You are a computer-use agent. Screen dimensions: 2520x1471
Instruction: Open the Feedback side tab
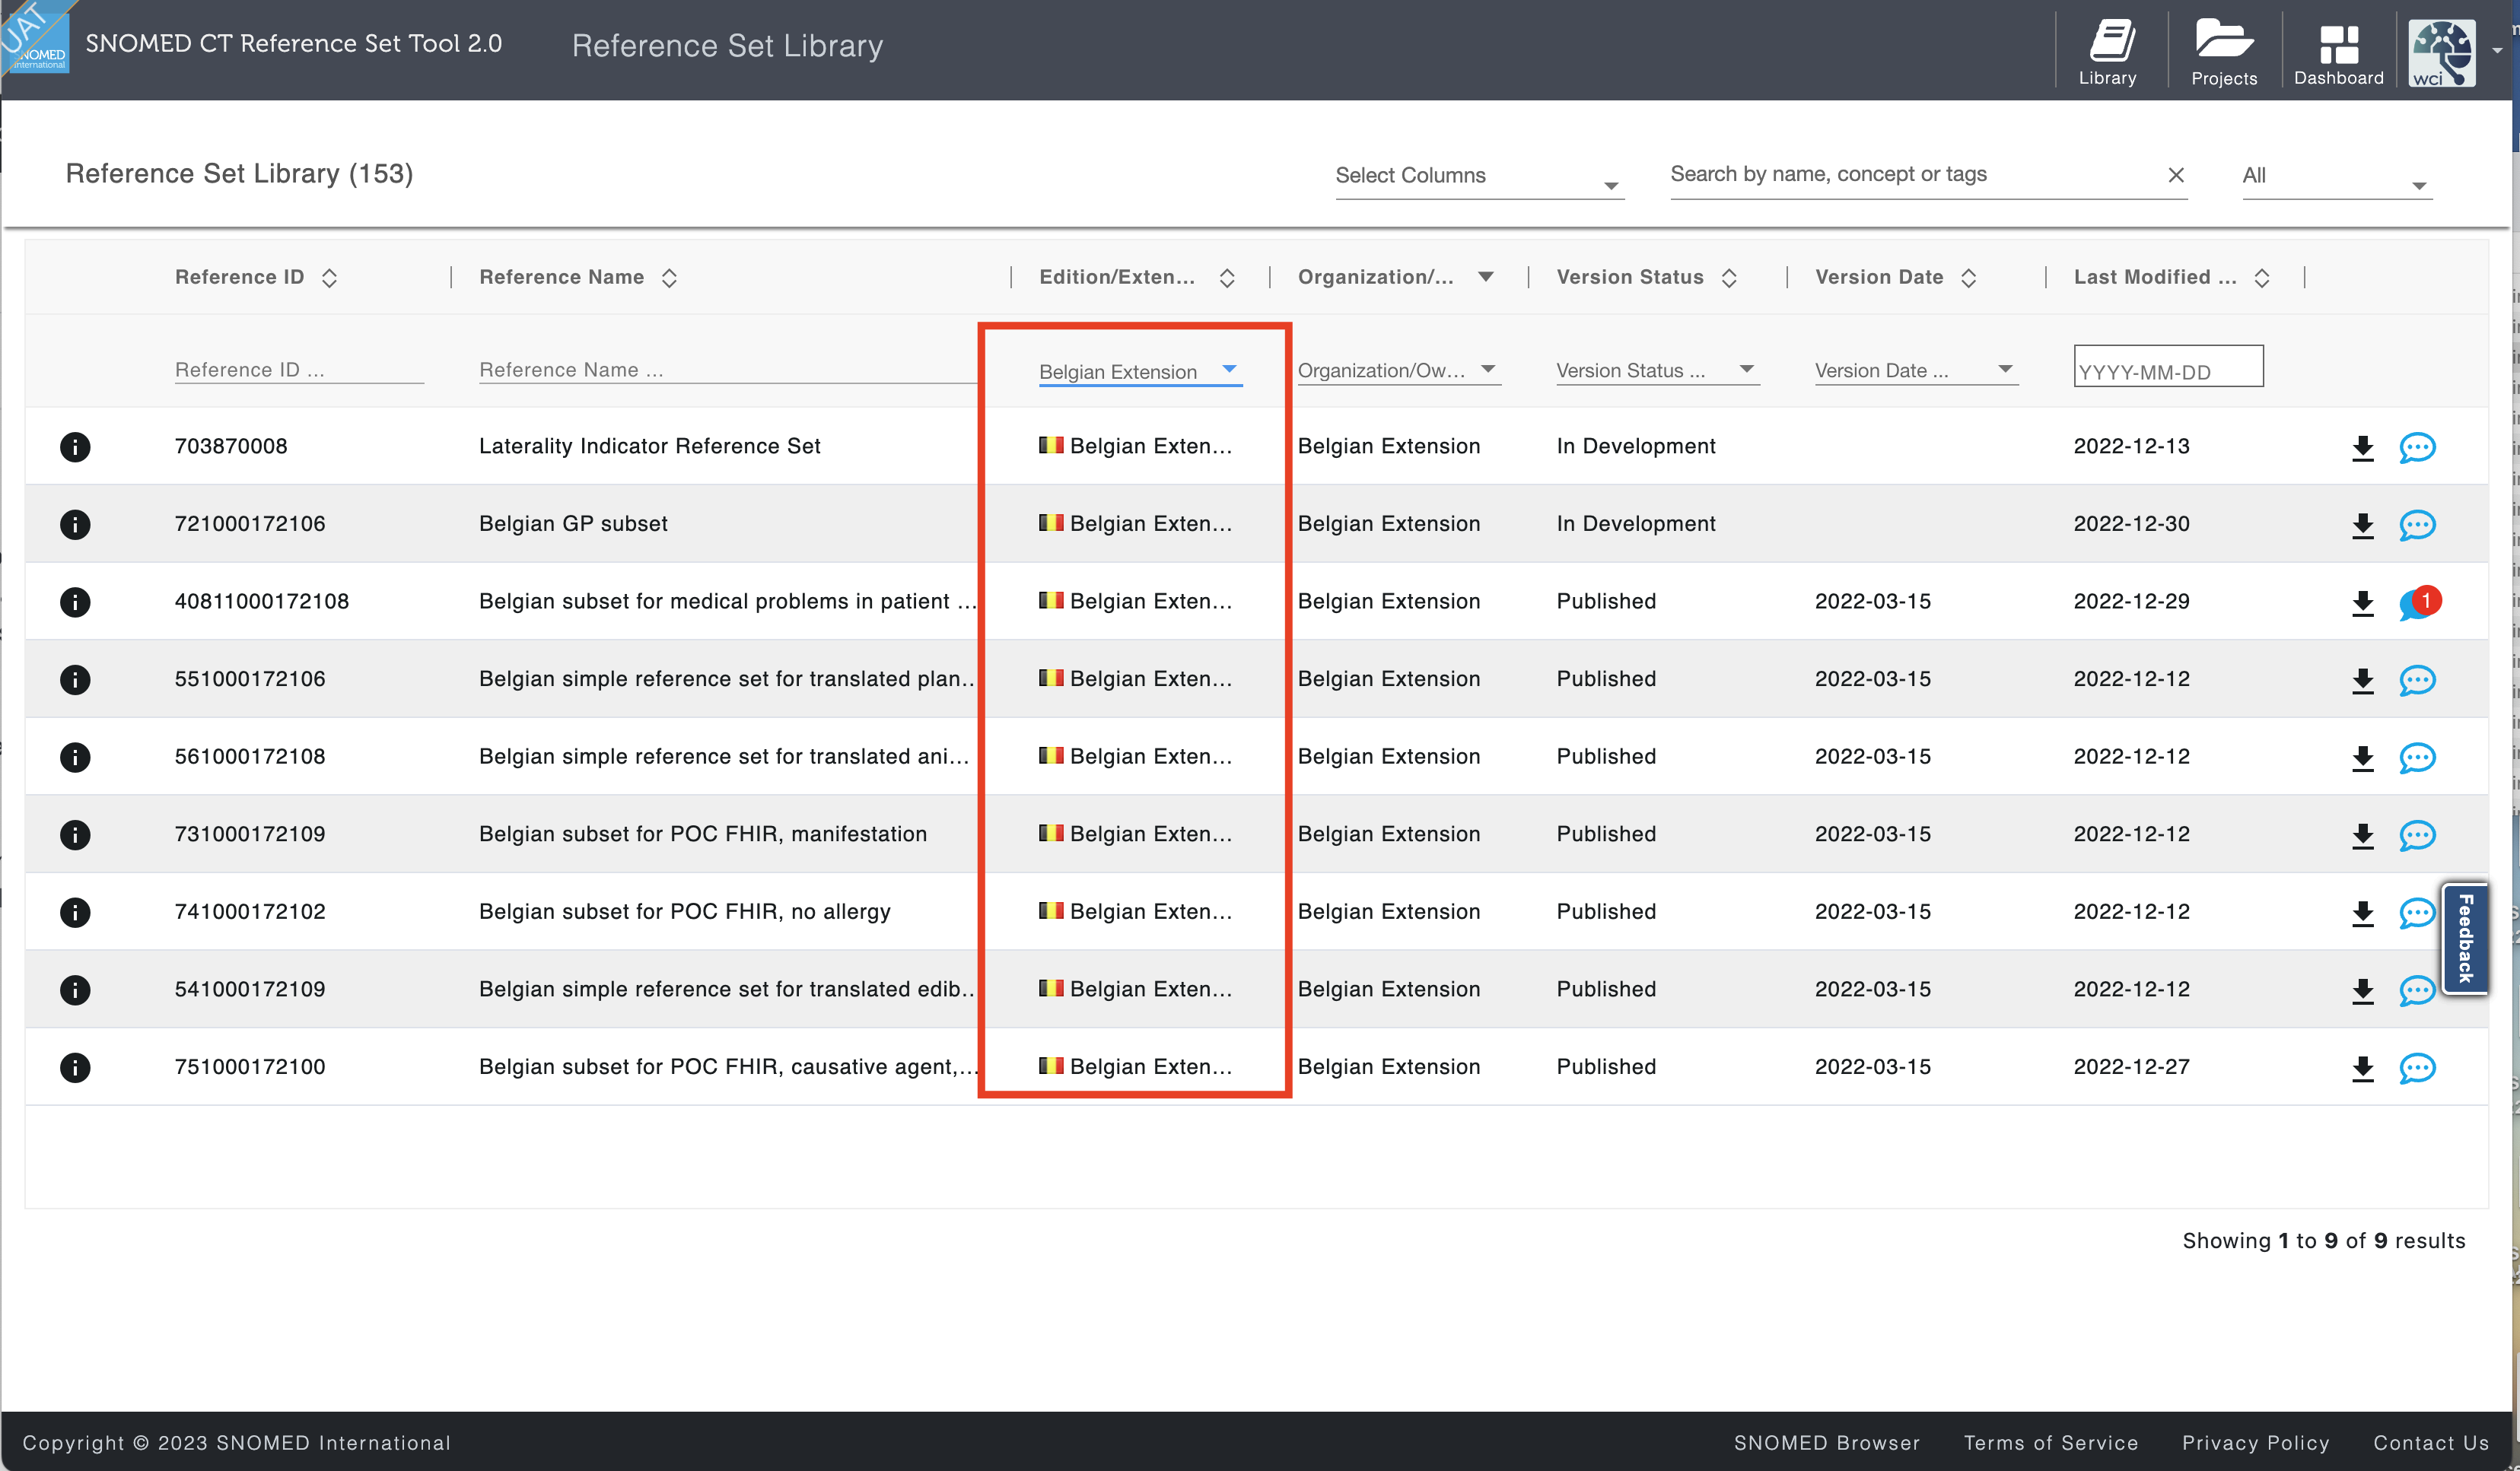[2464, 937]
